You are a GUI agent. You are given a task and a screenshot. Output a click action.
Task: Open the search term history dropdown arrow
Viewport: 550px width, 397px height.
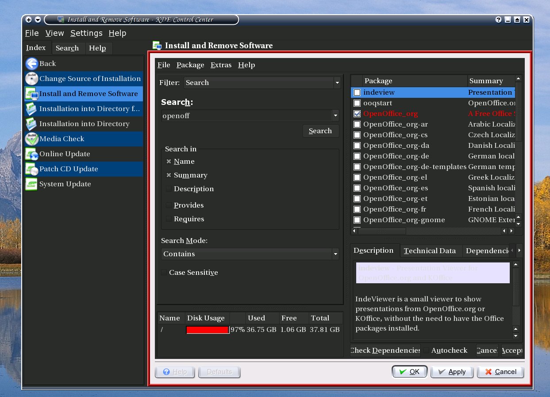coord(336,116)
